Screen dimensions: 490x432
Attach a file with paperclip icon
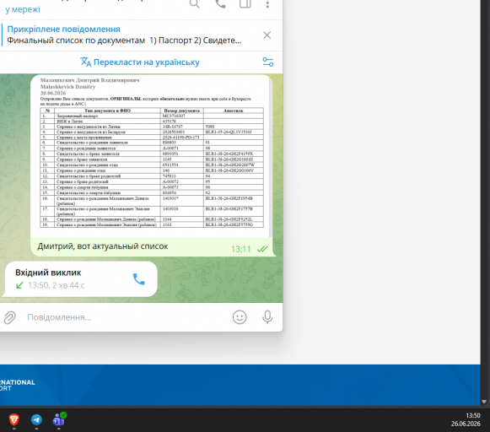click(9, 317)
